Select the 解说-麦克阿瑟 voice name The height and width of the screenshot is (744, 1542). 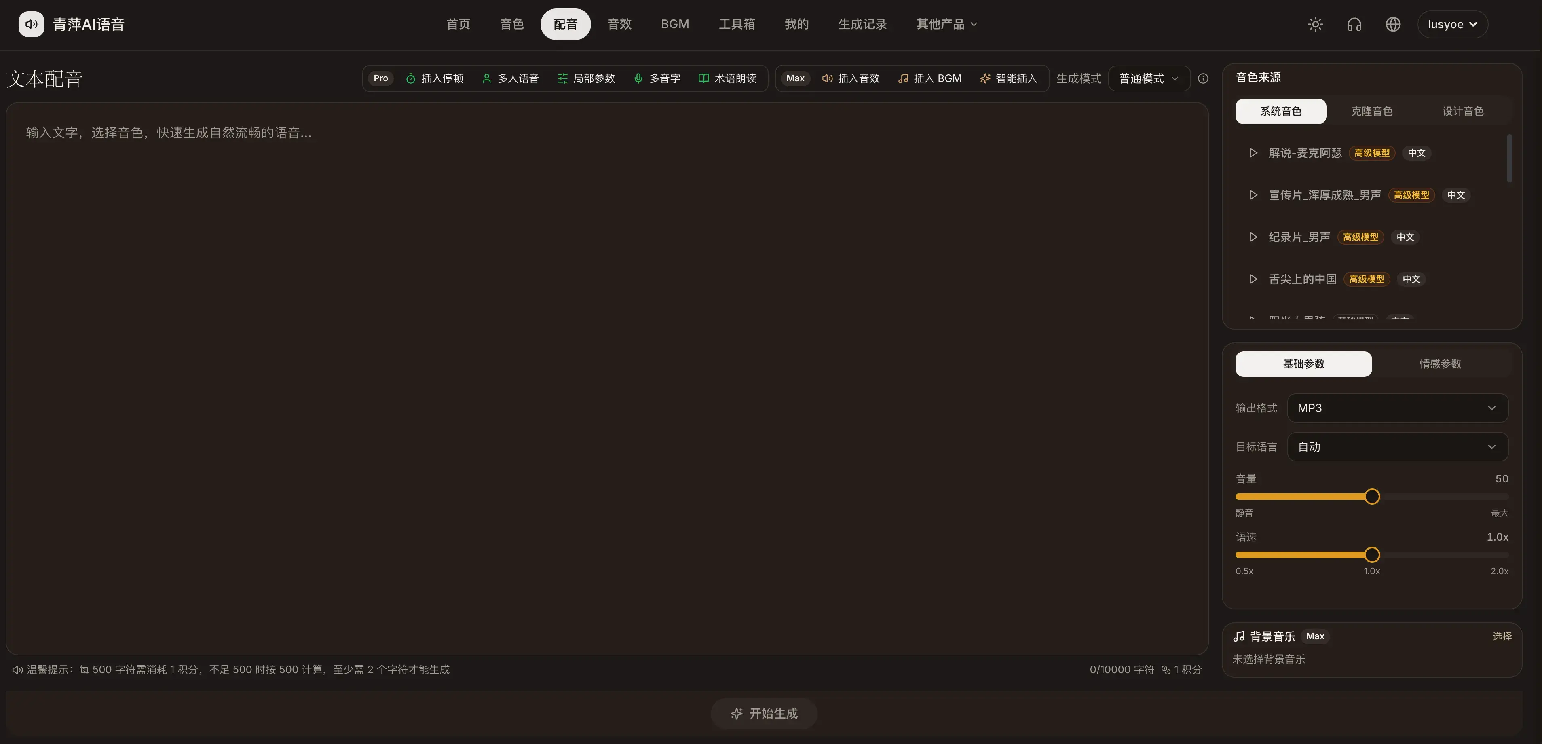1305,152
